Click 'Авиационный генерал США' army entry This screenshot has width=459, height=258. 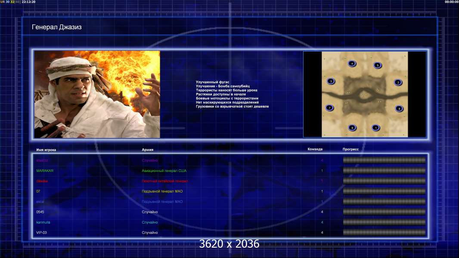click(x=164, y=171)
